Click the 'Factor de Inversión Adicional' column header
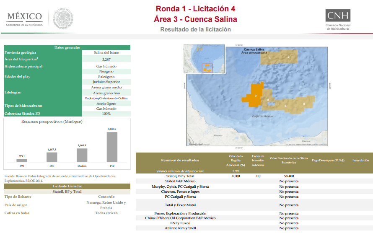The width and height of the screenshot is (373, 233). tap(258, 161)
